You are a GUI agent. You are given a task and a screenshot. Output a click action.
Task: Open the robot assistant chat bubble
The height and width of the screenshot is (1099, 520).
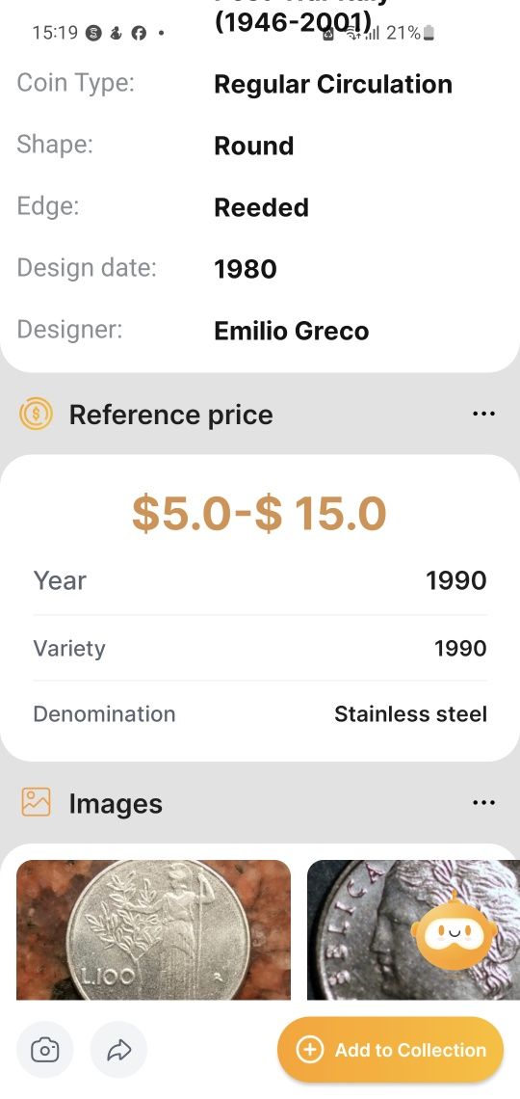coord(455,930)
